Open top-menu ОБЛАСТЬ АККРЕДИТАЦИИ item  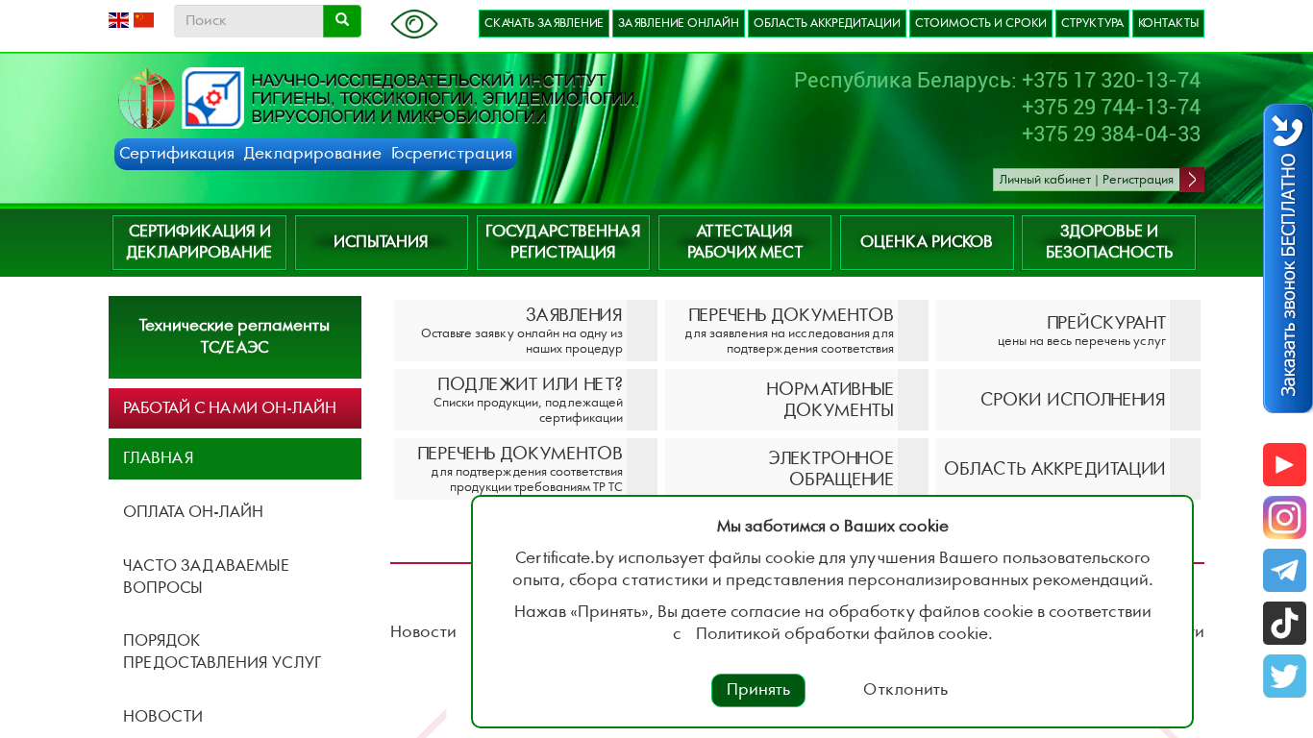coord(827,24)
